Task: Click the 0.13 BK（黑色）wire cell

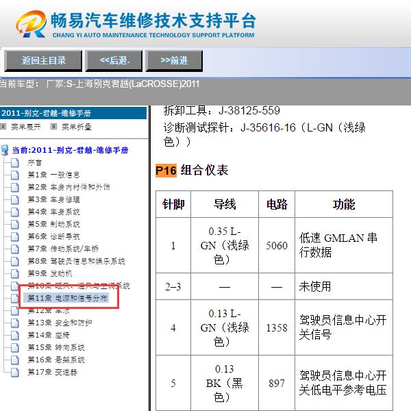Action: (x=225, y=383)
